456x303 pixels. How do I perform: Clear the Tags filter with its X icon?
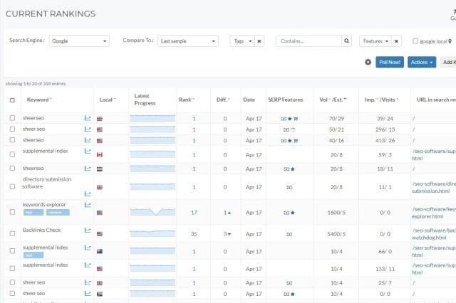pos(259,41)
